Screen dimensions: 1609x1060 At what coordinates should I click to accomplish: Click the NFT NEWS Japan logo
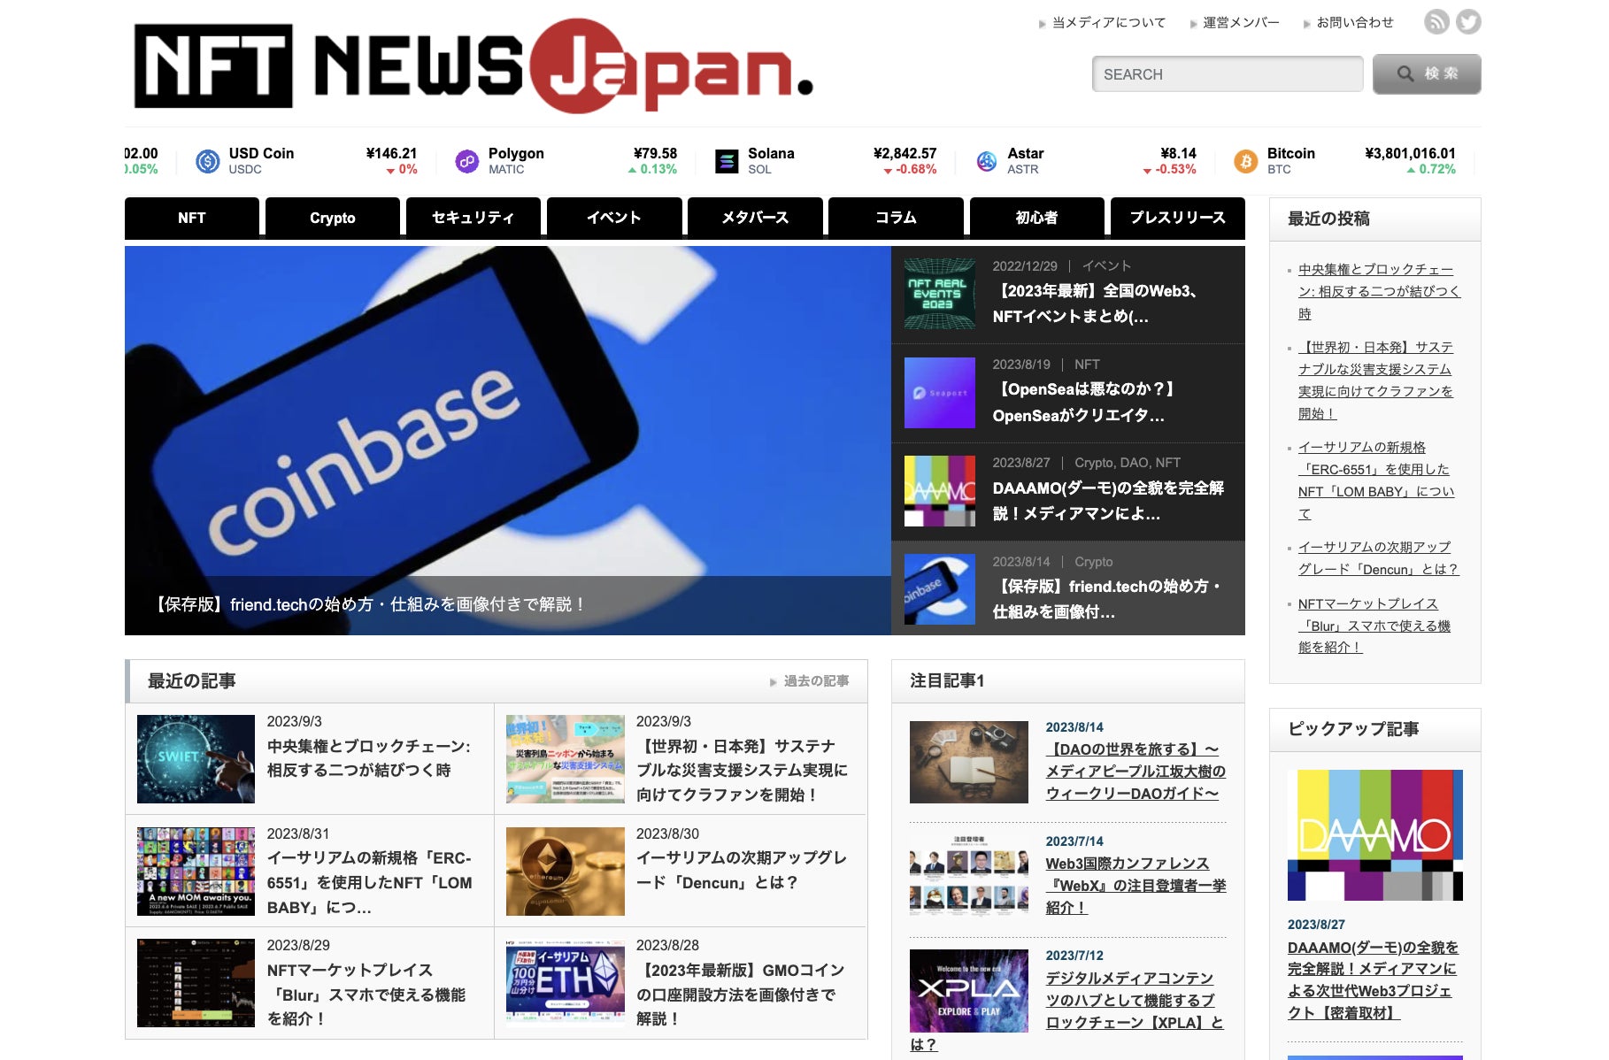pos(473,67)
